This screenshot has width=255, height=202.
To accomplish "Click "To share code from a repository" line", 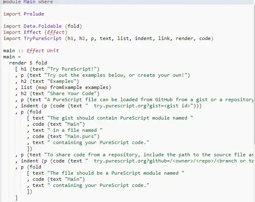I will [x=135, y=155].
